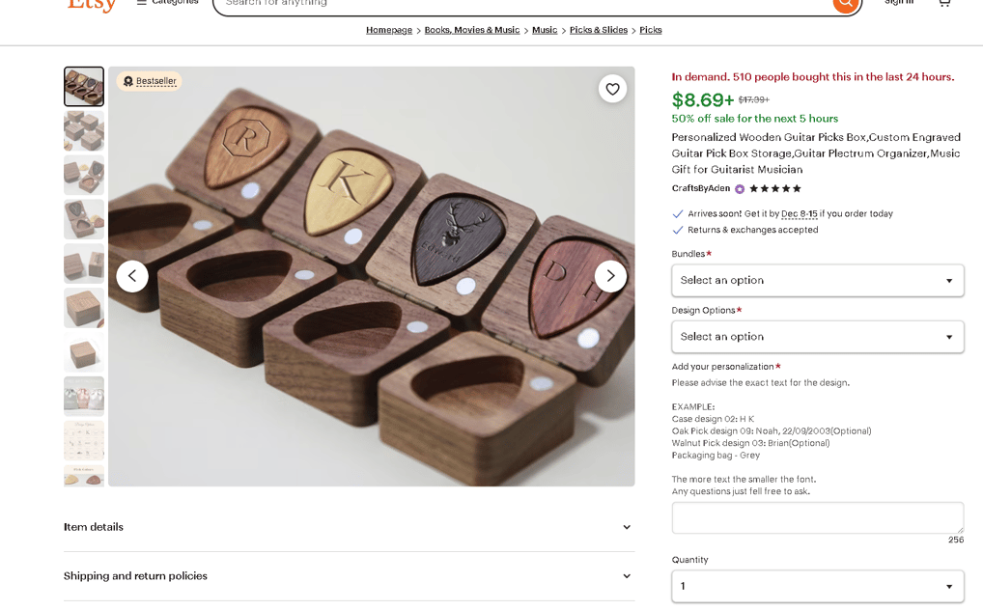Image resolution: width=983 pixels, height=610 pixels.
Task: Click the Dec 8-15 delivery date link
Action: pyautogui.click(x=800, y=213)
